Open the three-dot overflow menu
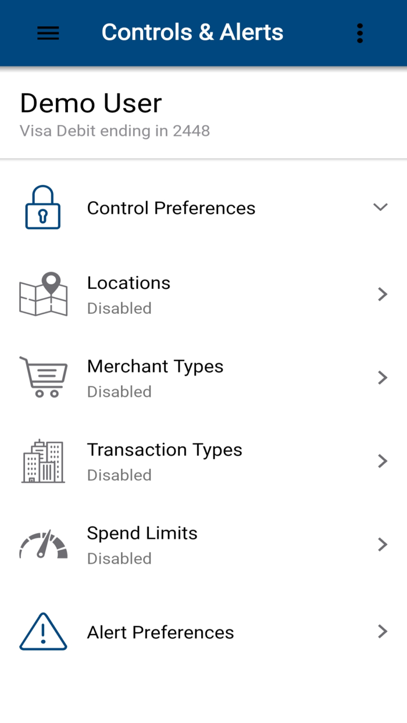 pos(359,33)
